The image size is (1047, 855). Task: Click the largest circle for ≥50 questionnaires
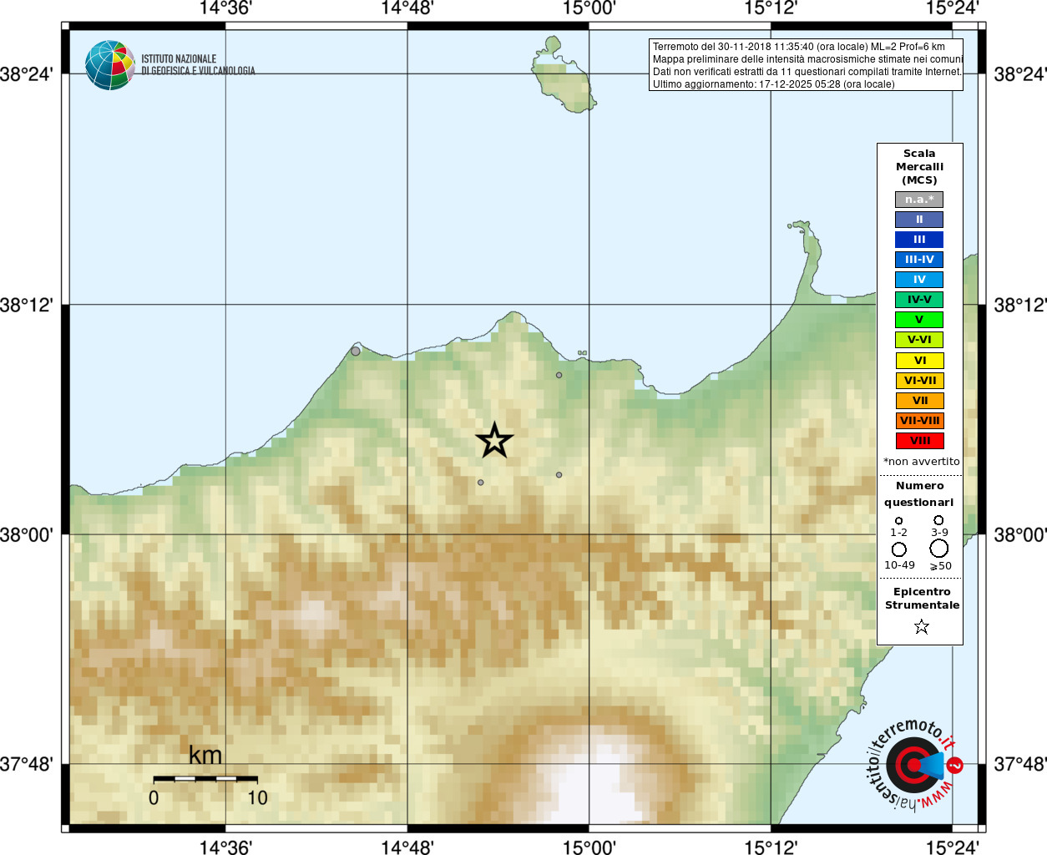coord(939,549)
